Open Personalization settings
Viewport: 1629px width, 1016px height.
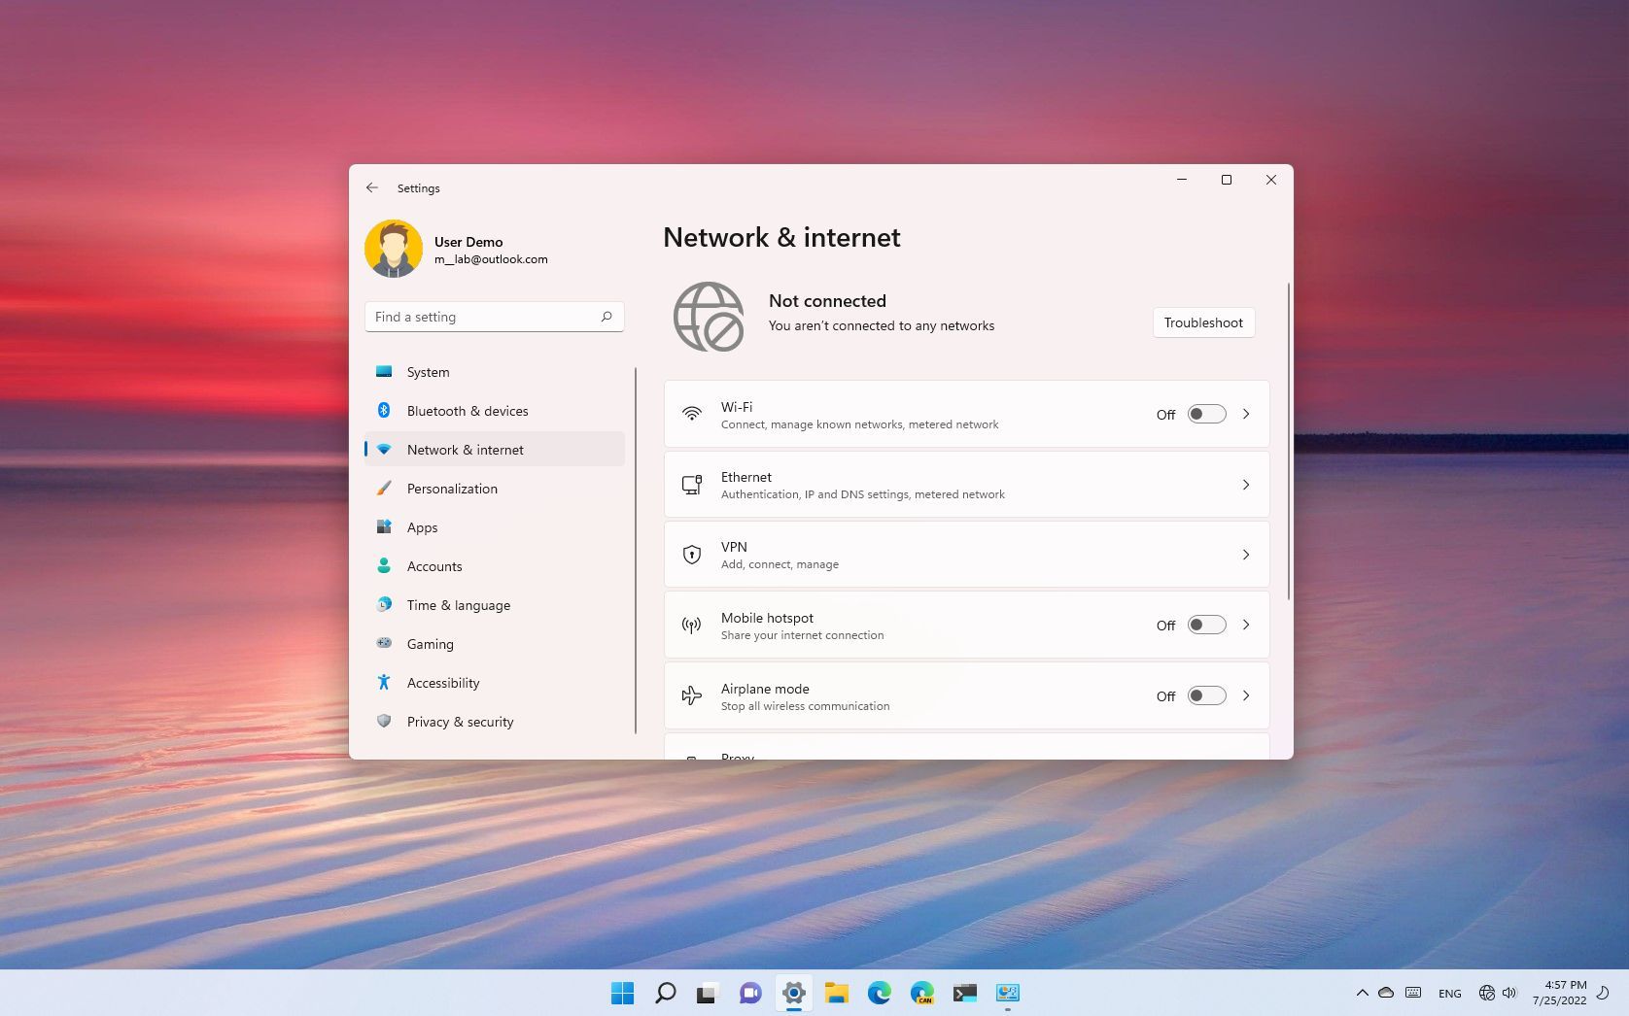[452, 489]
